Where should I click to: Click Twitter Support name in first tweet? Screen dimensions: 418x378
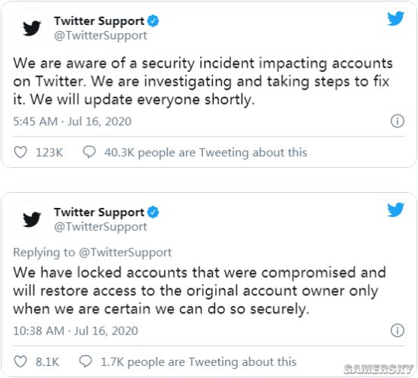point(99,21)
